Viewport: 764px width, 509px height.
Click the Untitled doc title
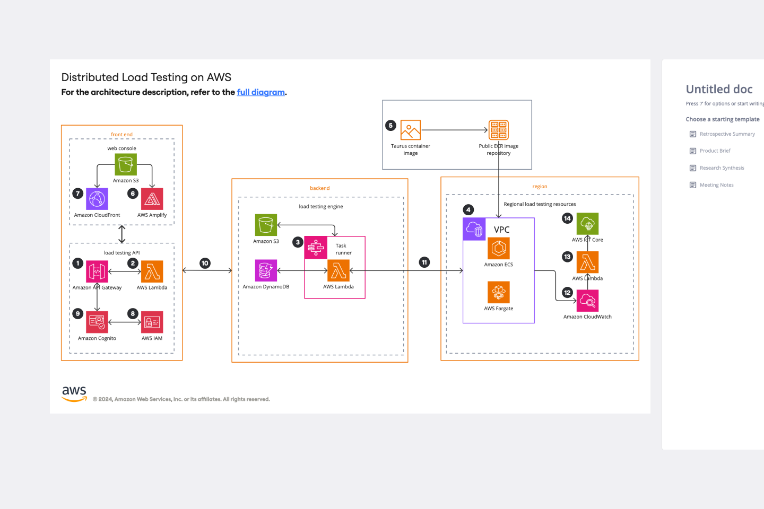[x=719, y=89]
